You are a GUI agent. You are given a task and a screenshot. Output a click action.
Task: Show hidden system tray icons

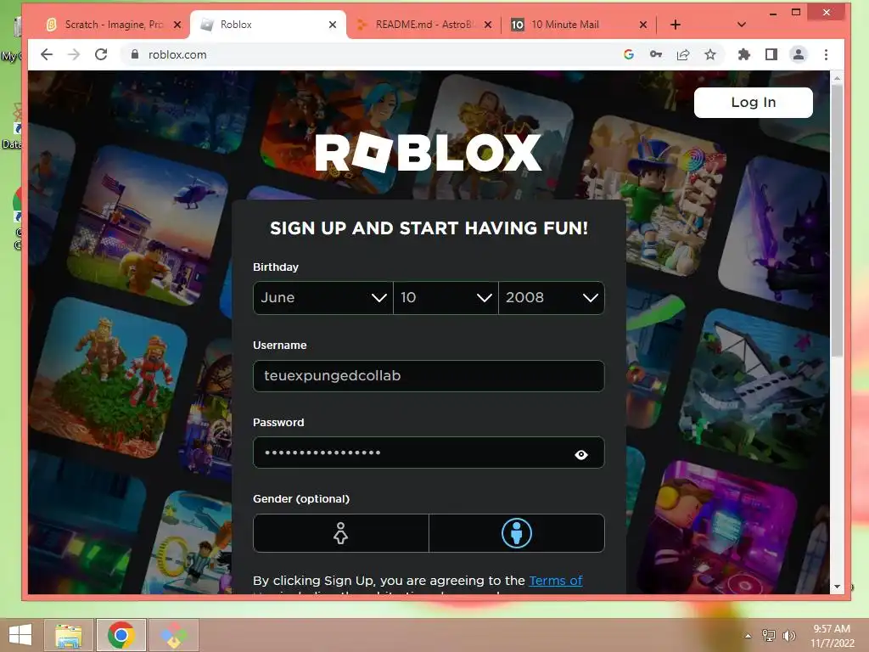(748, 636)
